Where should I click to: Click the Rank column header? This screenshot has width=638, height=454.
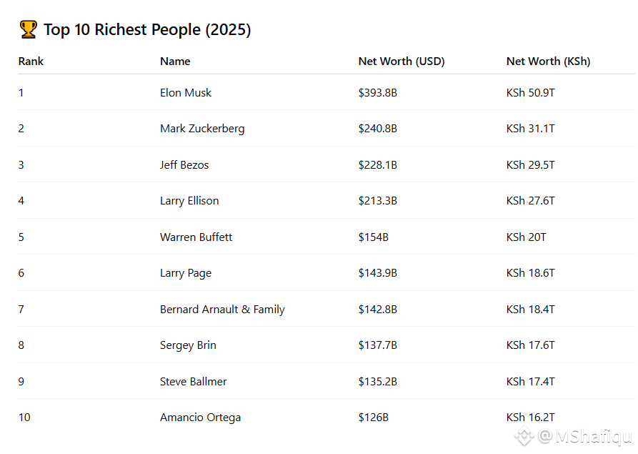point(31,61)
